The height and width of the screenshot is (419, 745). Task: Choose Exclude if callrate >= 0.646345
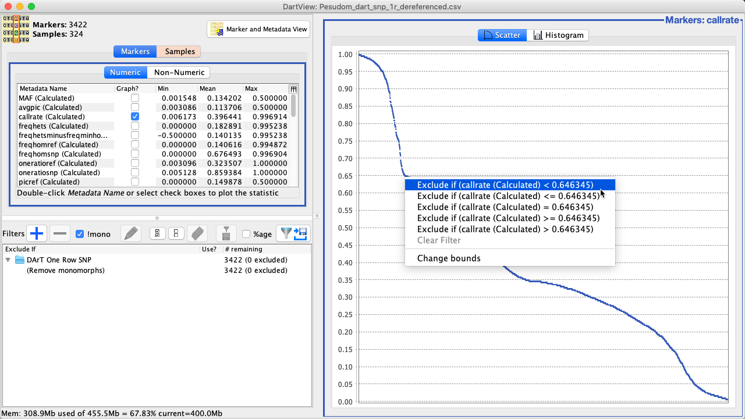pyautogui.click(x=510, y=218)
